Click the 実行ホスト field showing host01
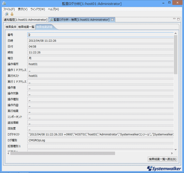 pos(100,76)
